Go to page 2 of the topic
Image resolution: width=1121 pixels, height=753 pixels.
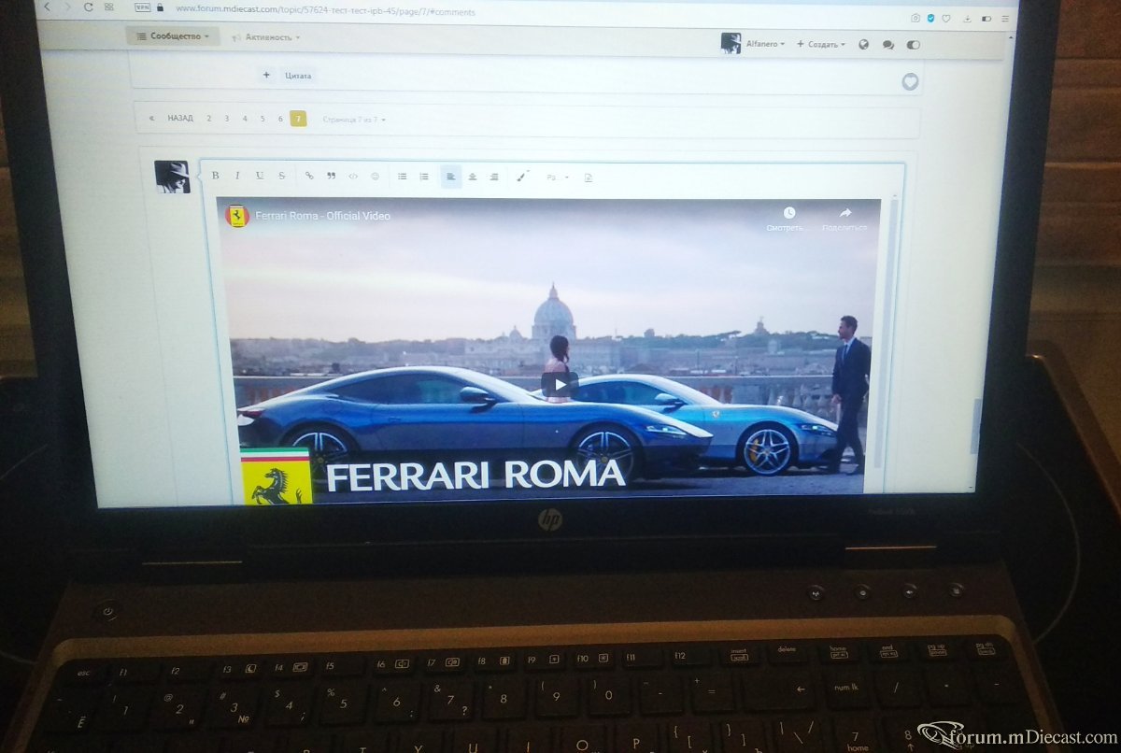(208, 119)
